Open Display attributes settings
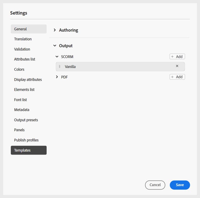This screenshot has width=200, height=198. (28, 80)
